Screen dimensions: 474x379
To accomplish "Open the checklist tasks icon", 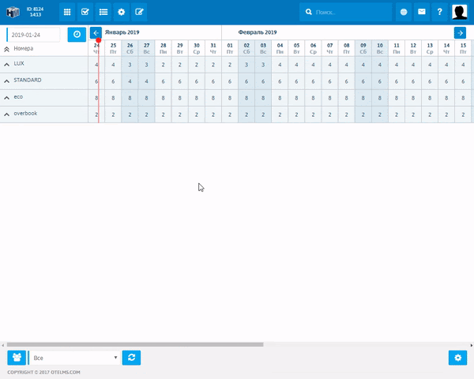I will 85,12.
